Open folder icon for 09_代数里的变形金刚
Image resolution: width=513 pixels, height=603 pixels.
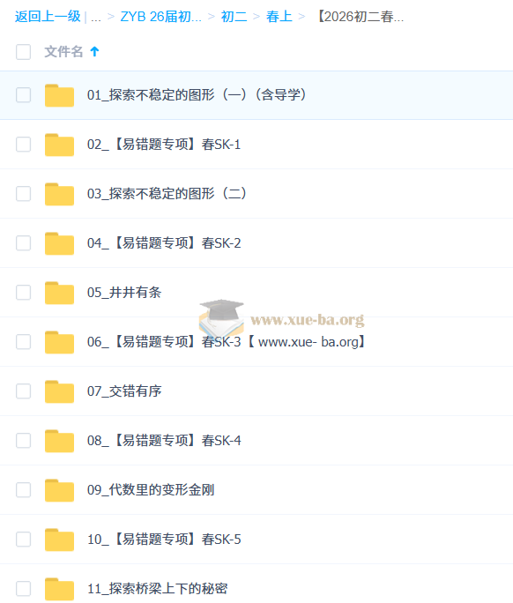pos(59,490)
